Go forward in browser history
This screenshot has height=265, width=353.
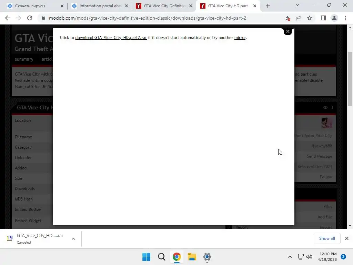19,18
